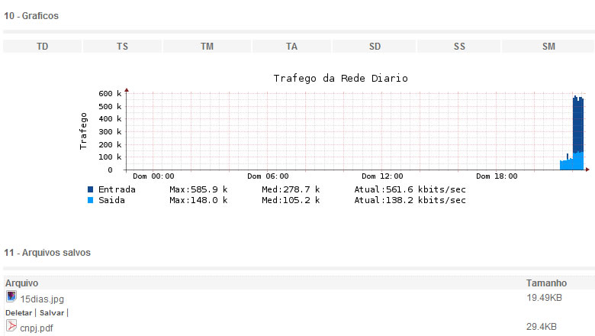The image size is (595, 336).
Task: Click the Arquivo column header
Action: pos(21,283)
